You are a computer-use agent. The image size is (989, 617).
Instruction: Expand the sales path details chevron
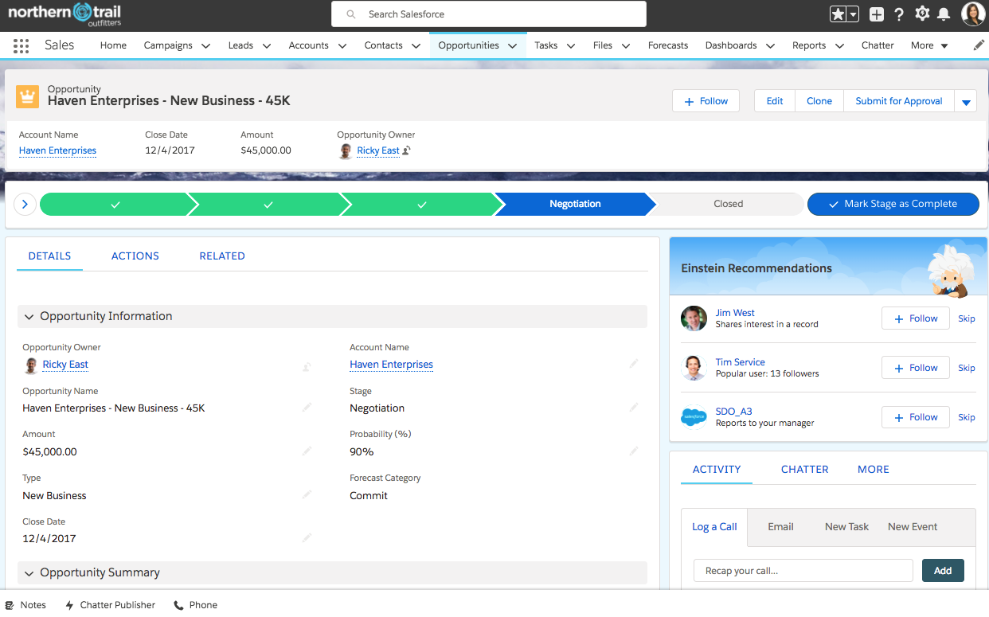25,204
